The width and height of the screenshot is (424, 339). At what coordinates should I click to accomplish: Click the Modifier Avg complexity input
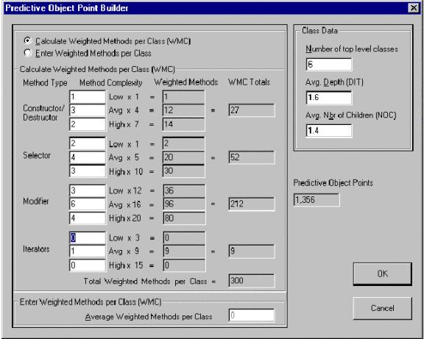tap(88, 204)
